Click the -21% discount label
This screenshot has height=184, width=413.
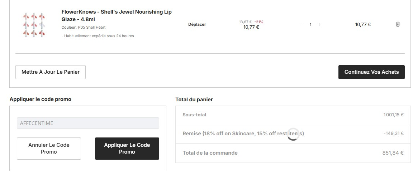[x=258, y=22]
